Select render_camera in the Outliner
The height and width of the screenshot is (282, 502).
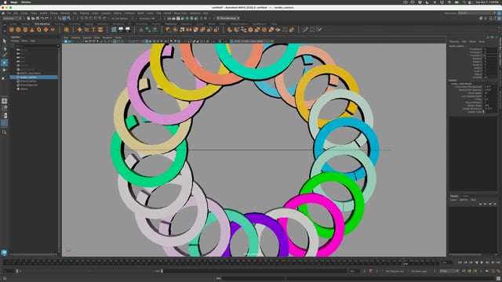tap(34, 77)
